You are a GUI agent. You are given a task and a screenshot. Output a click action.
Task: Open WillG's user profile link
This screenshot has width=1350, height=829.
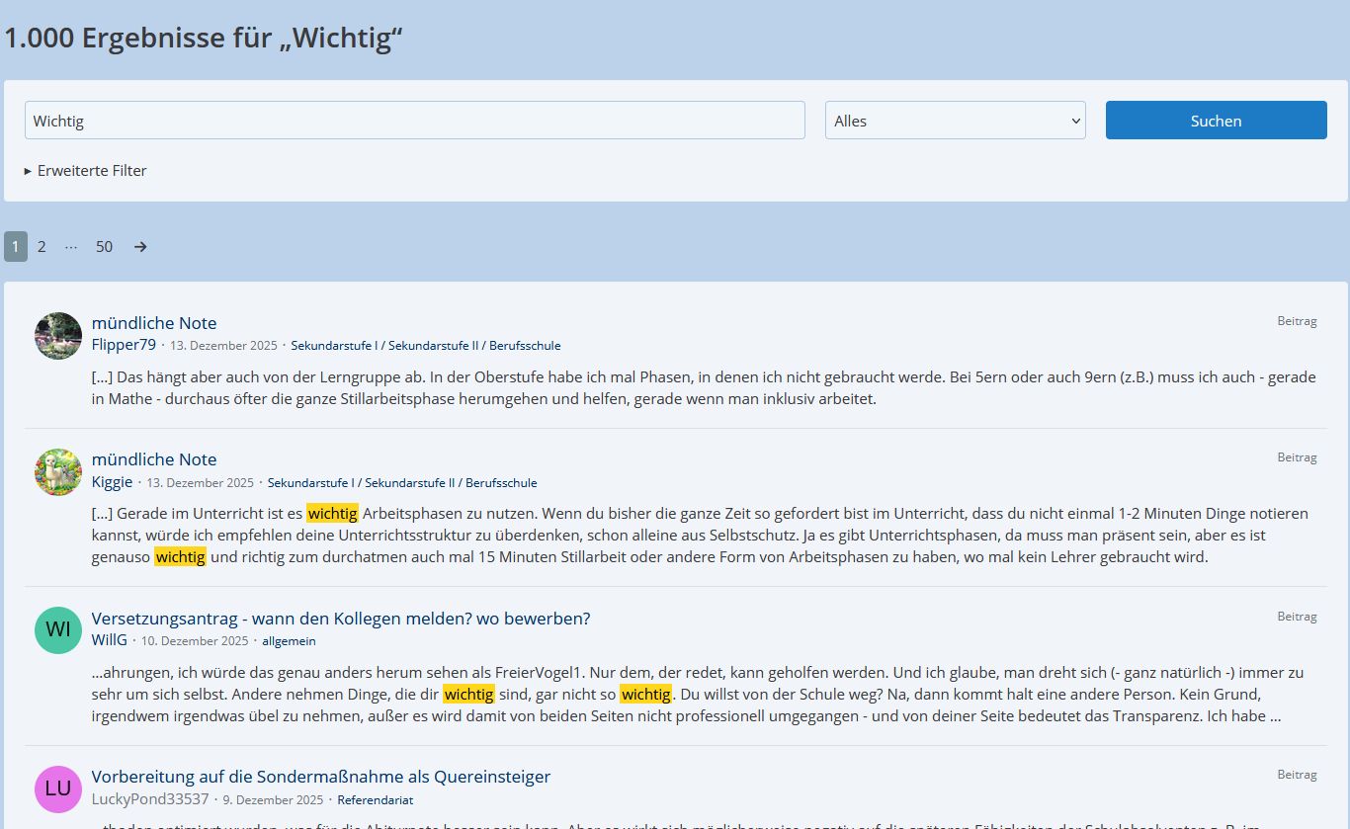(x=109, y=640)
